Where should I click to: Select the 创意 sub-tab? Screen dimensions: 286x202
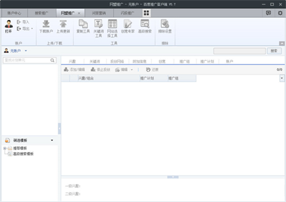pos(162,61)
